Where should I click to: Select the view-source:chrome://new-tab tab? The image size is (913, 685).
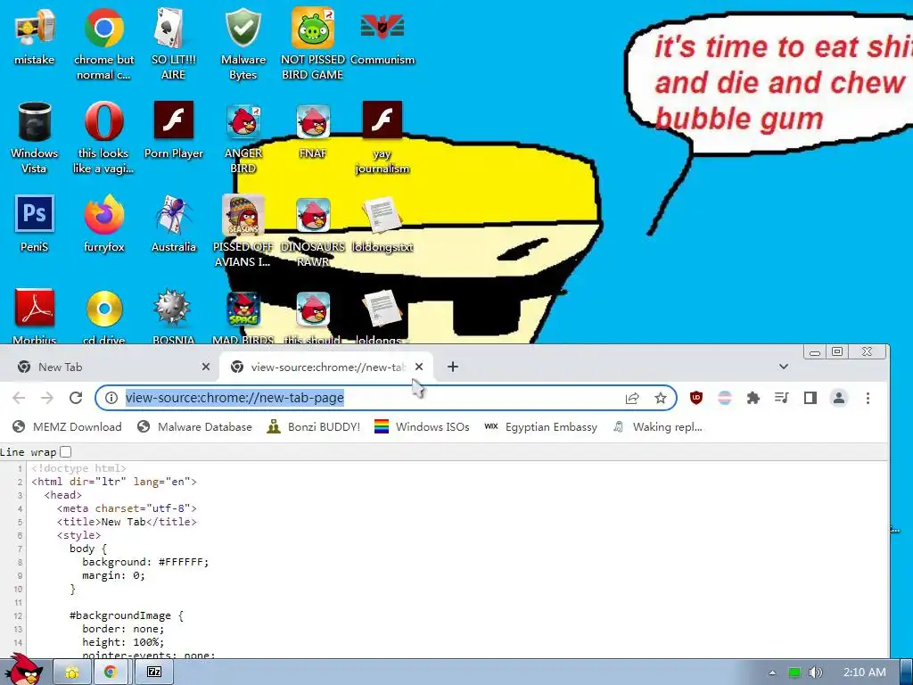(x=326, y=367)
